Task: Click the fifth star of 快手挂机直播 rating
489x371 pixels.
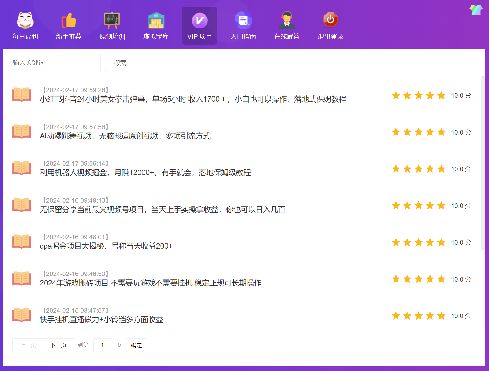Action: pyautogui.click(x=441, y=316)
